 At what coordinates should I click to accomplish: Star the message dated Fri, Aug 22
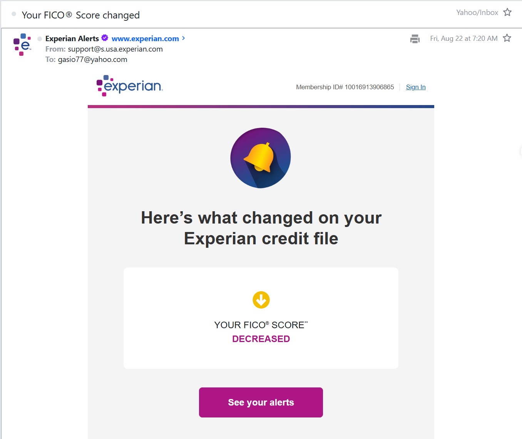coord(507,38)
